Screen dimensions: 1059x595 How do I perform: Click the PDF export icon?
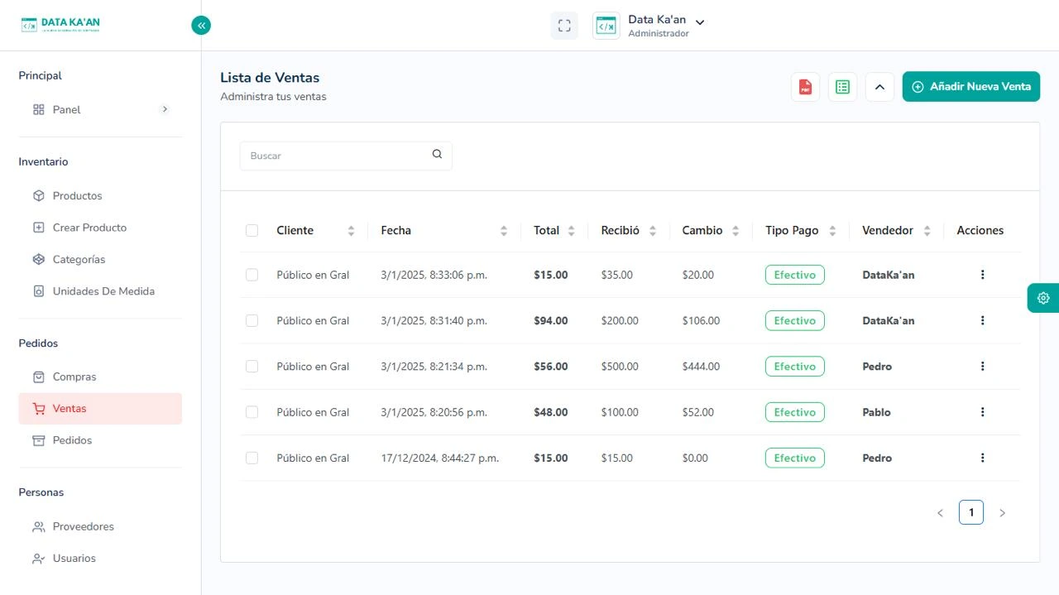point(804,86)
